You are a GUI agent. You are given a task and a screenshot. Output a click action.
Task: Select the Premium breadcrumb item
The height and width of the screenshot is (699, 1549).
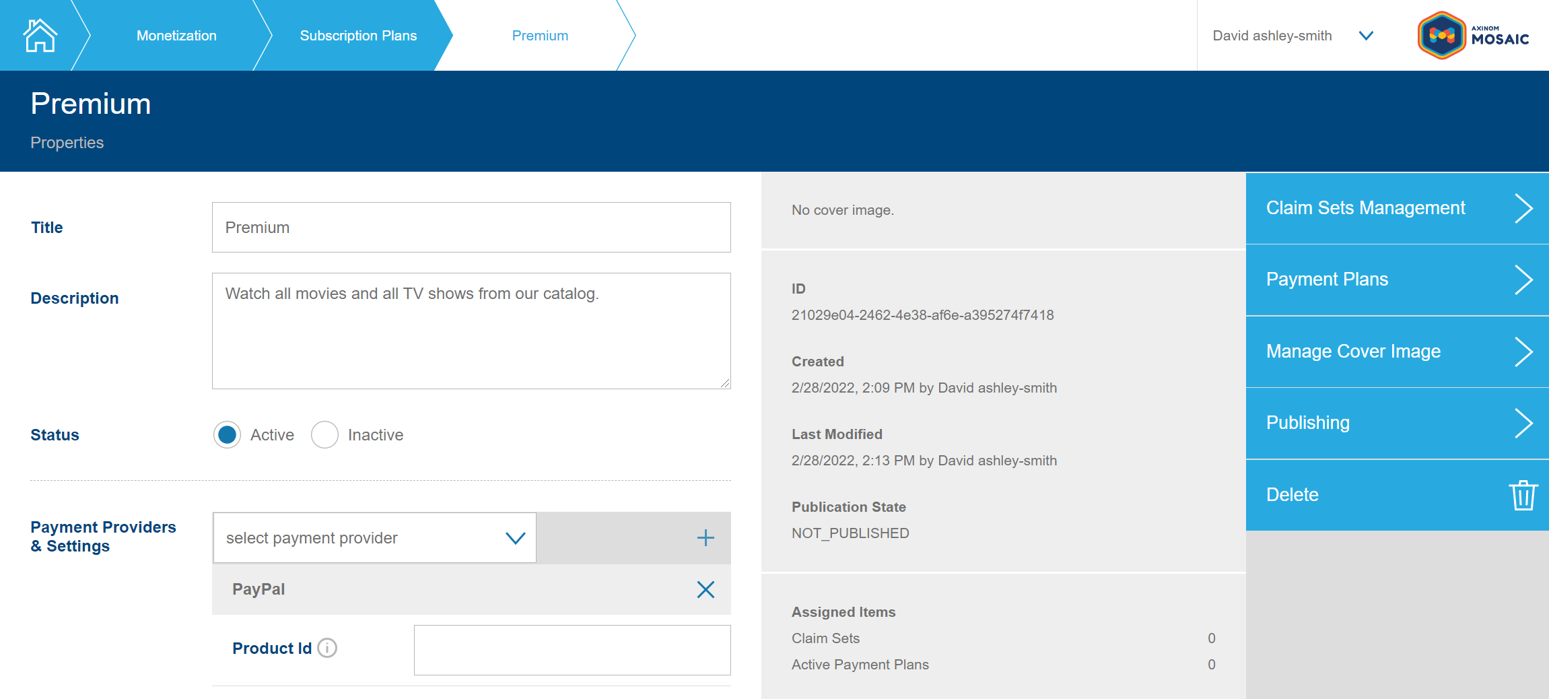(x=540, y=36)
